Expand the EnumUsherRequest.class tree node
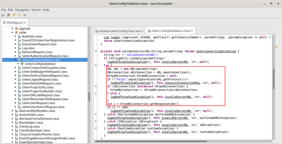This screenshot has width=282, height=144. click(15, 44)
